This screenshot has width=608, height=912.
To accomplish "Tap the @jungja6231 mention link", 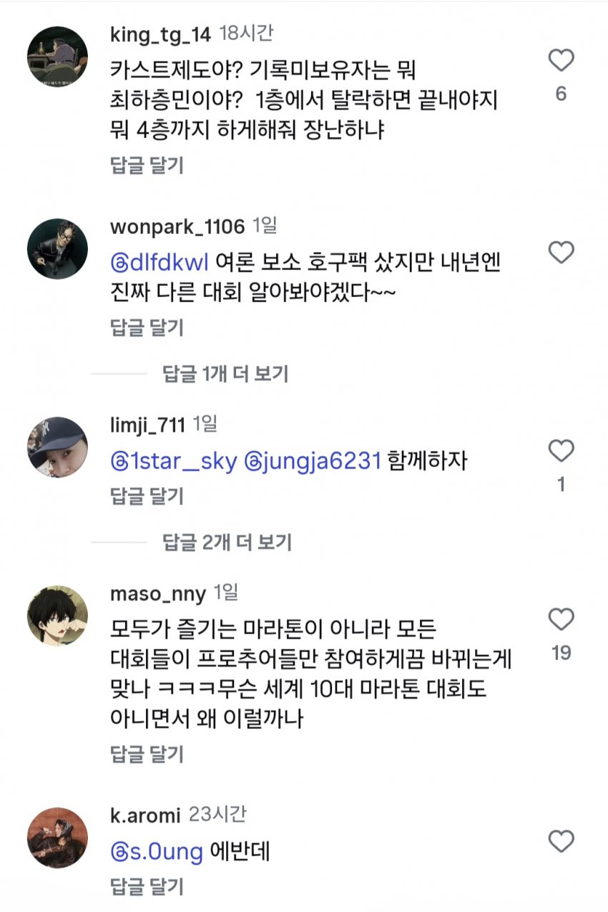I will 312,461.
